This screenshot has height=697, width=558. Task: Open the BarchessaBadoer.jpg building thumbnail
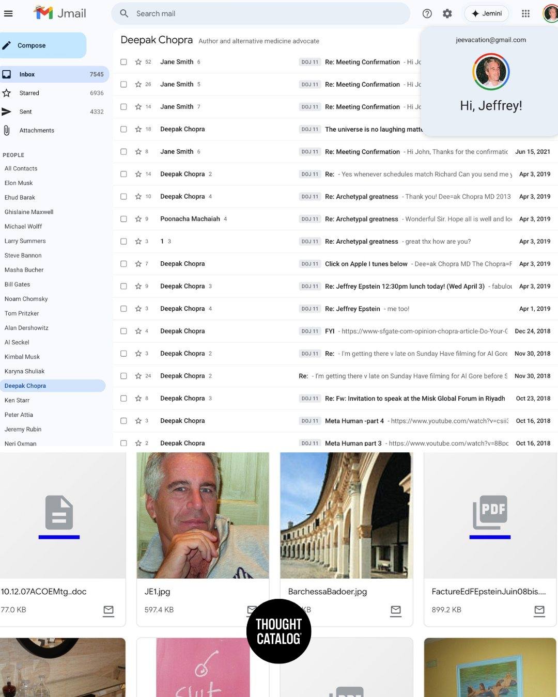tap(346, 515)
